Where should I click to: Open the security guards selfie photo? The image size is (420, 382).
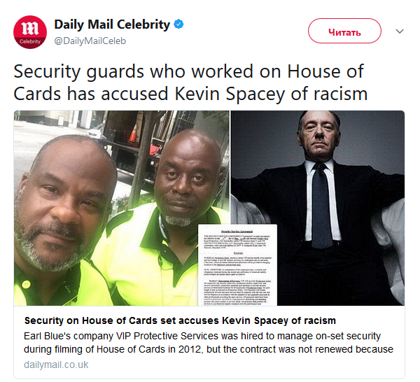coord(122,208)
